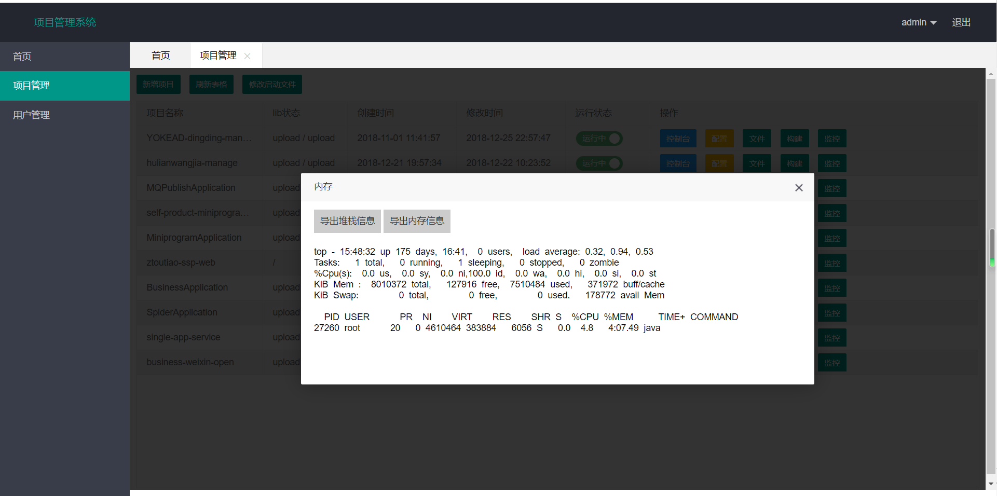Image resolution: width=997 pixels, height=496 pixels.
Task: Click the 新增项目 button
Action: [158, 85]
